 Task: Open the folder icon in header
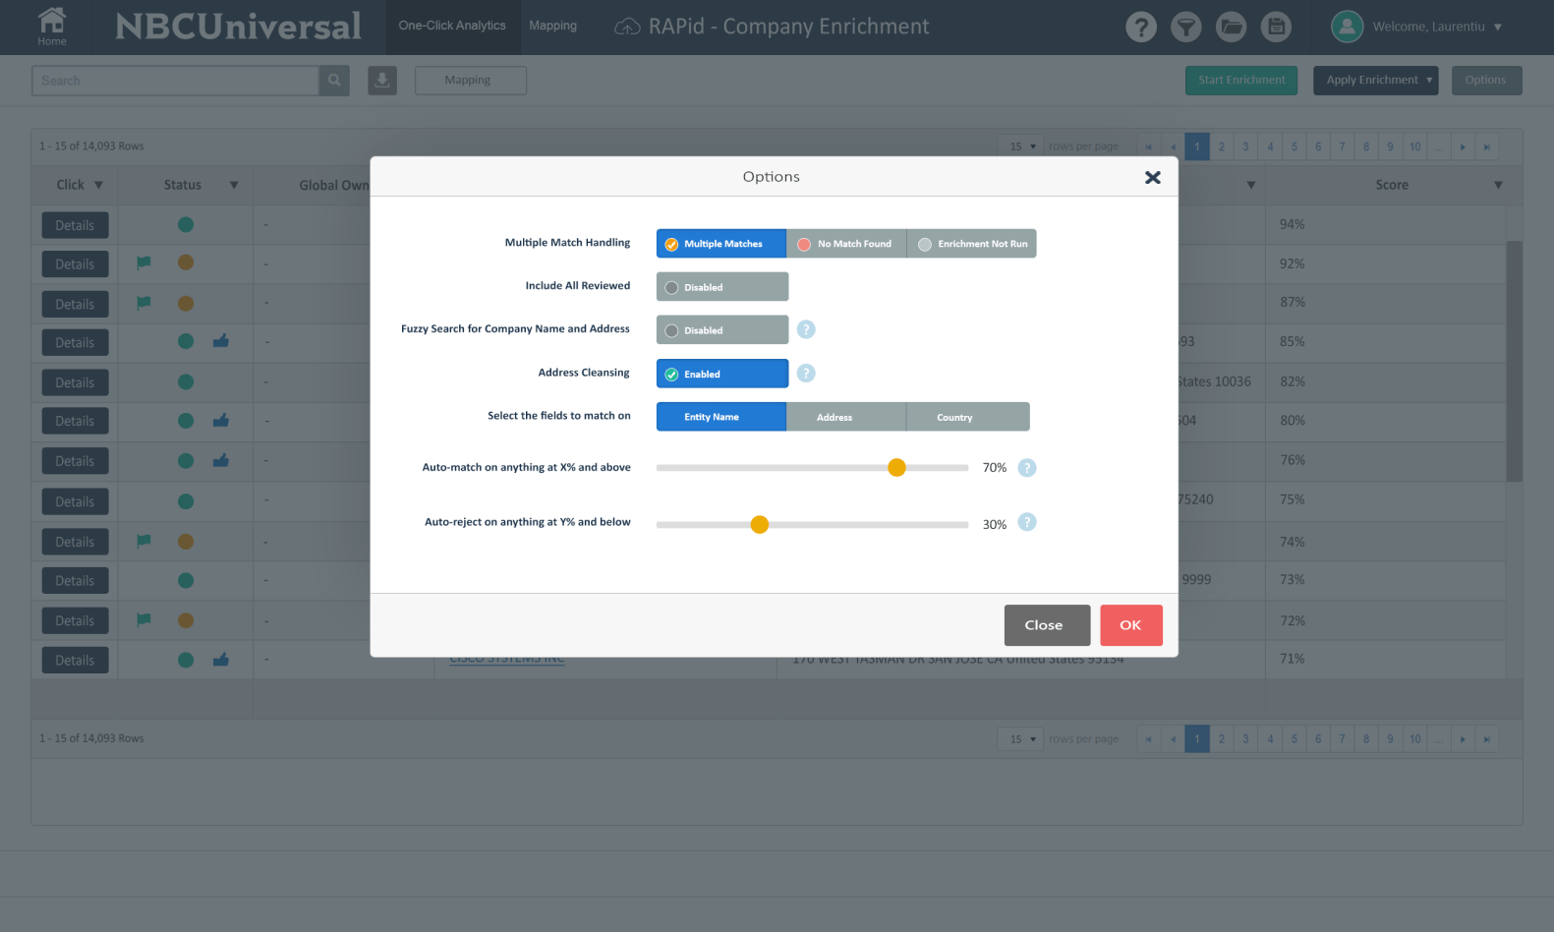[x=1231, y=28]
